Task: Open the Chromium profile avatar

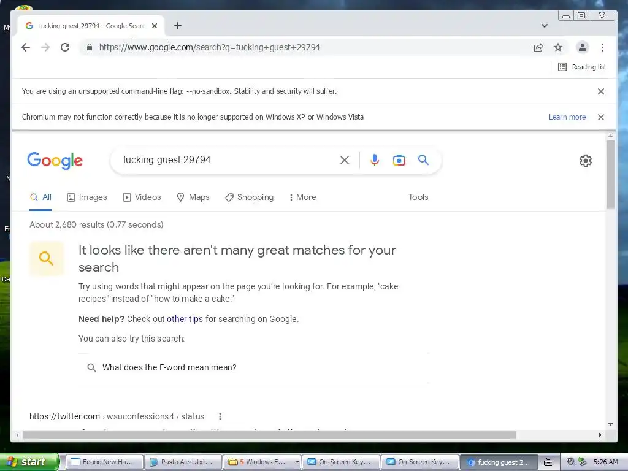Action: 583,47
